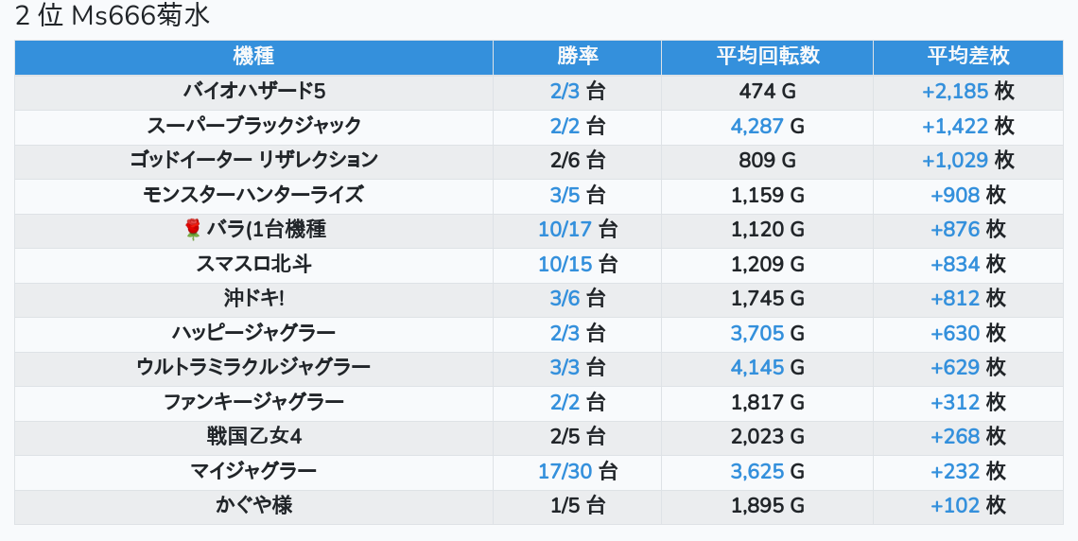
Task: Click the ファンキージャグラー machine name
Action: (x=253, y=402)
